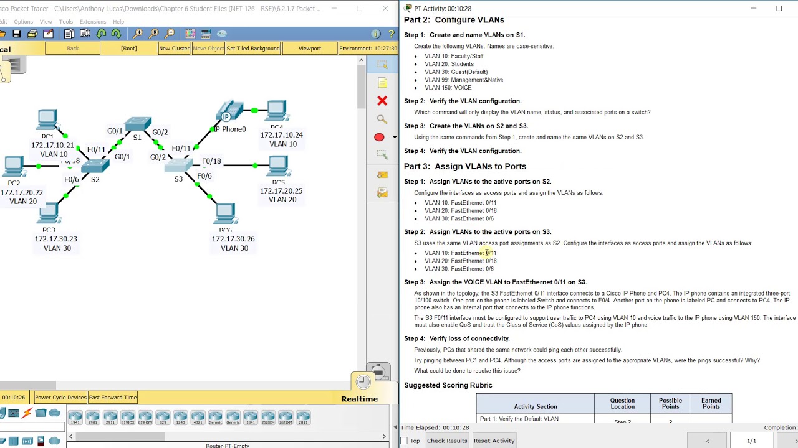798x448 pixels.
Task: Choose the Place Note tool
Action: pos(382,83)
